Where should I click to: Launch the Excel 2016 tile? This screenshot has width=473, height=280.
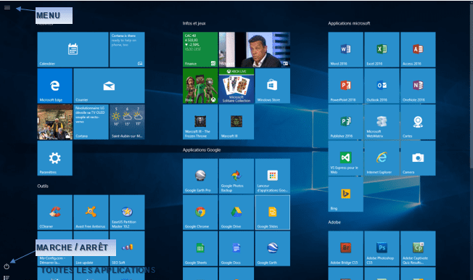pos(382,49)
